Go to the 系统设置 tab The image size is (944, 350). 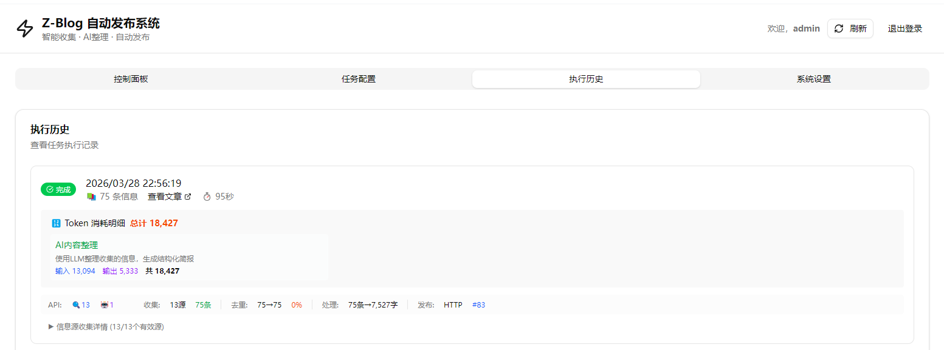pyautogui.click(x=814, y=79)
